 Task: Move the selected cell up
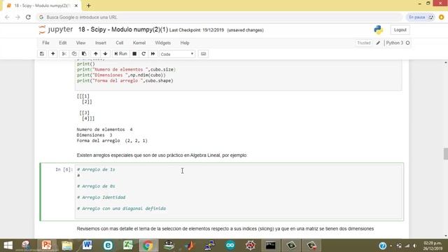pos(96,54)
